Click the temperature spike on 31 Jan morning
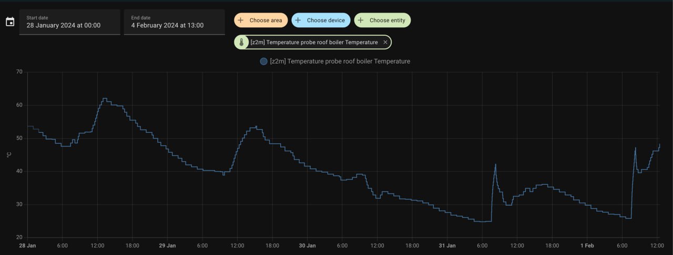673x255 pixels. [x=495, y=165]
